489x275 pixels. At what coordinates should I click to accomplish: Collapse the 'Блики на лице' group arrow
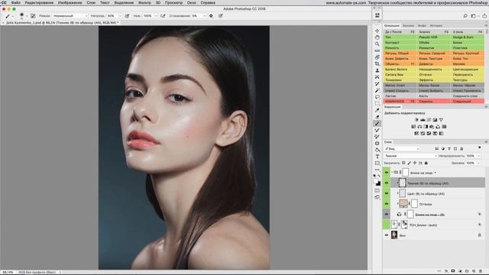(392, 173)
